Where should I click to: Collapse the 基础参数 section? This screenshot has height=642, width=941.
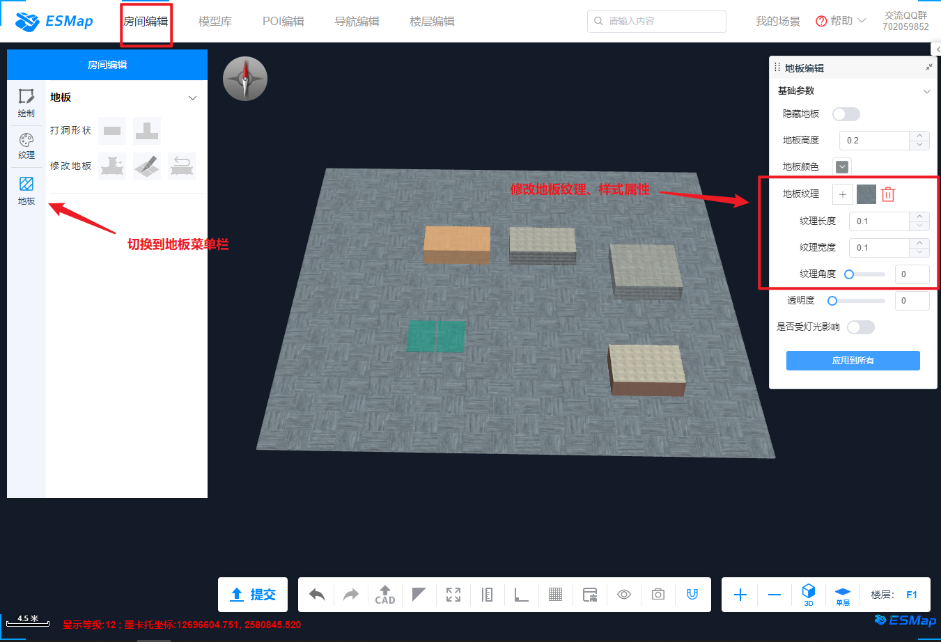pyautogui.click(x=926, y=91)
